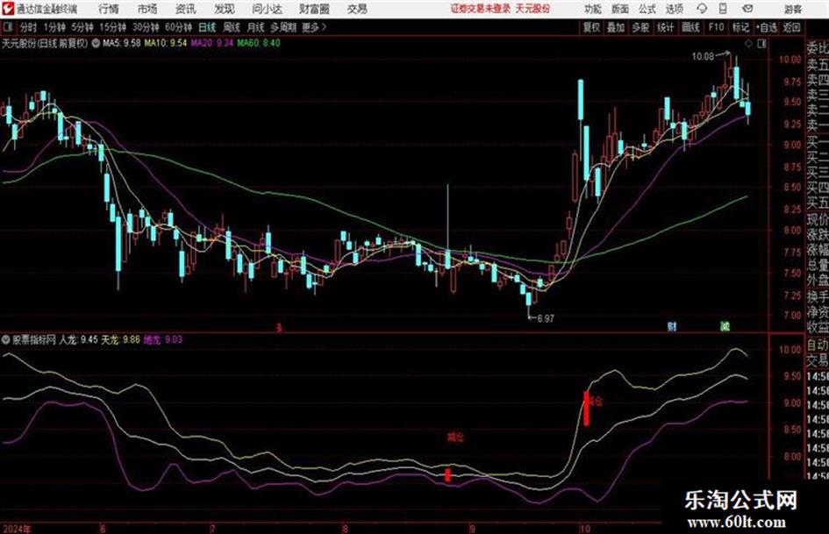Click the diamond icon at chart top-right
The height and width of the screenshot is (534, 829).
point(748,44)
